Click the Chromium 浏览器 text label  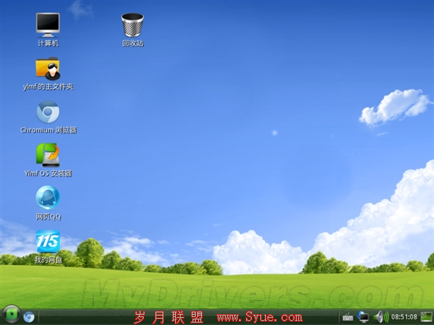click(48, 130)
